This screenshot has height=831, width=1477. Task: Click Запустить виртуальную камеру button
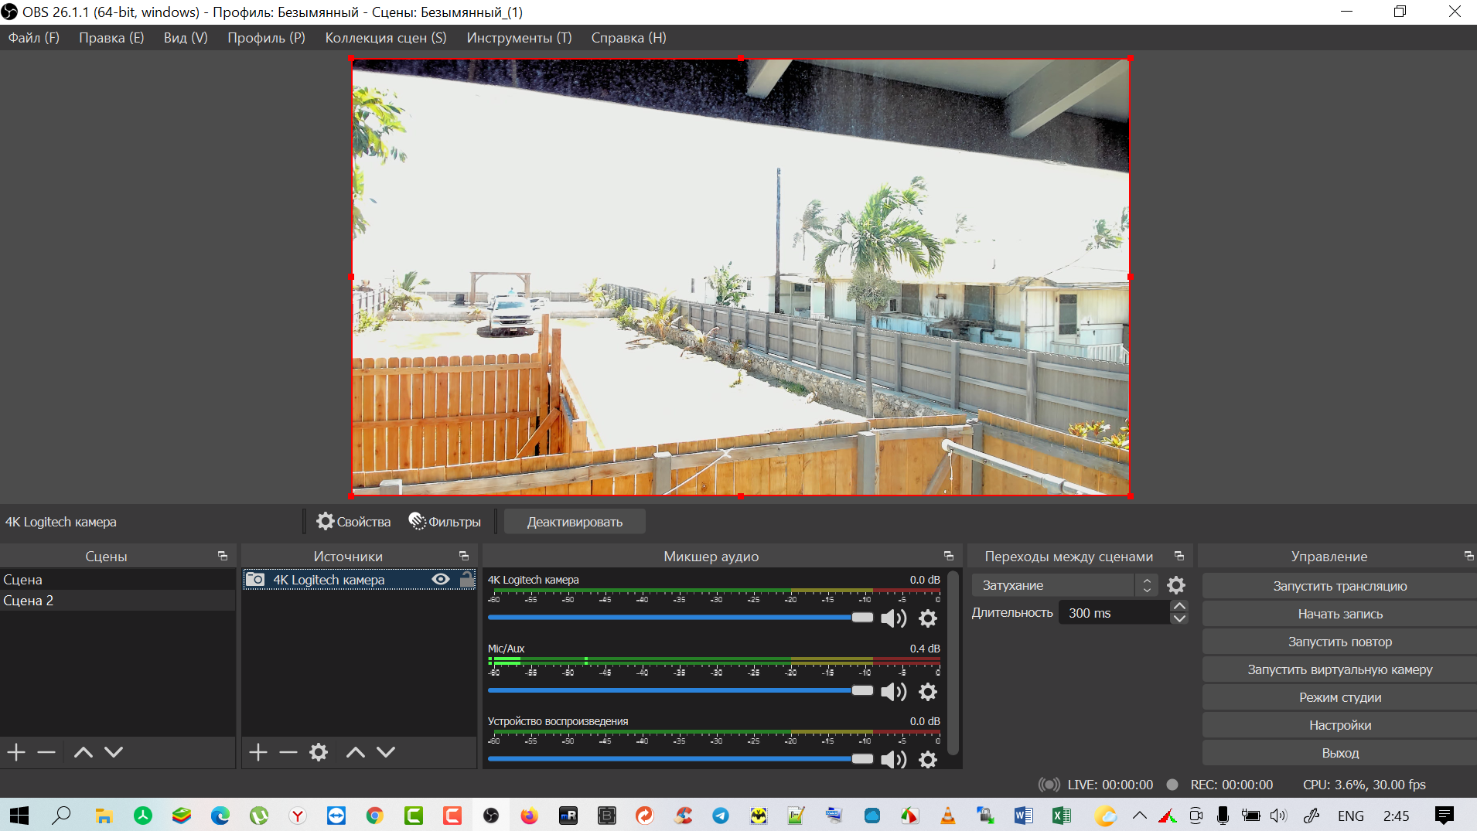click(1339, 669)
